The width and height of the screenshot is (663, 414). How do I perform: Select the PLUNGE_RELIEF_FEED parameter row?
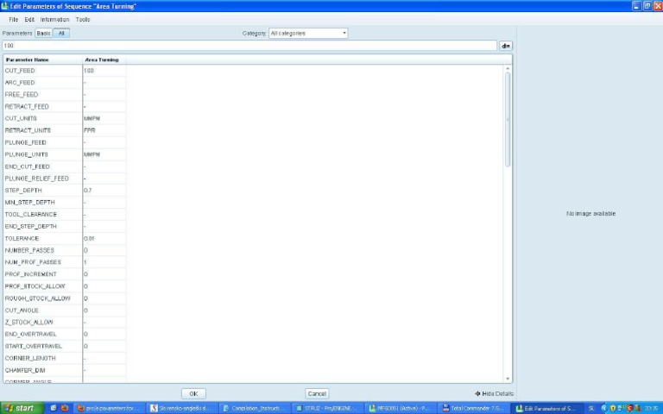point(65,179)
